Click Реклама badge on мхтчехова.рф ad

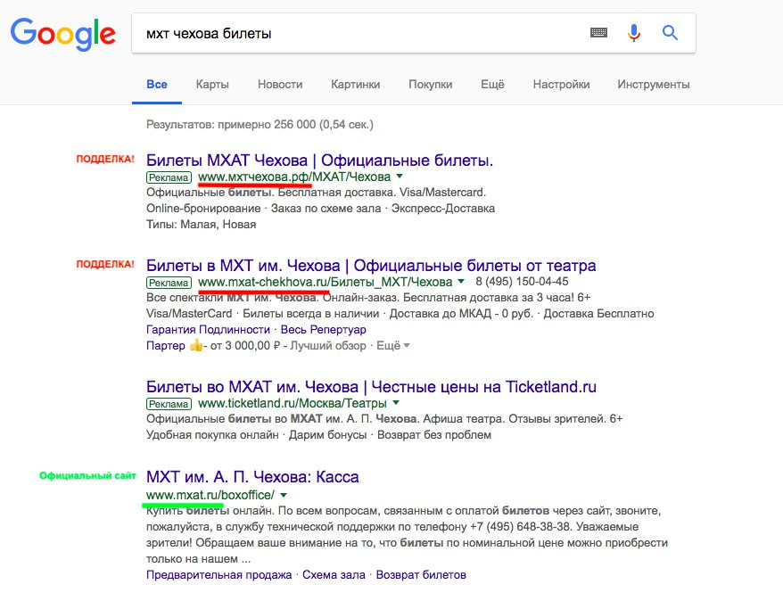coord(169,177)
